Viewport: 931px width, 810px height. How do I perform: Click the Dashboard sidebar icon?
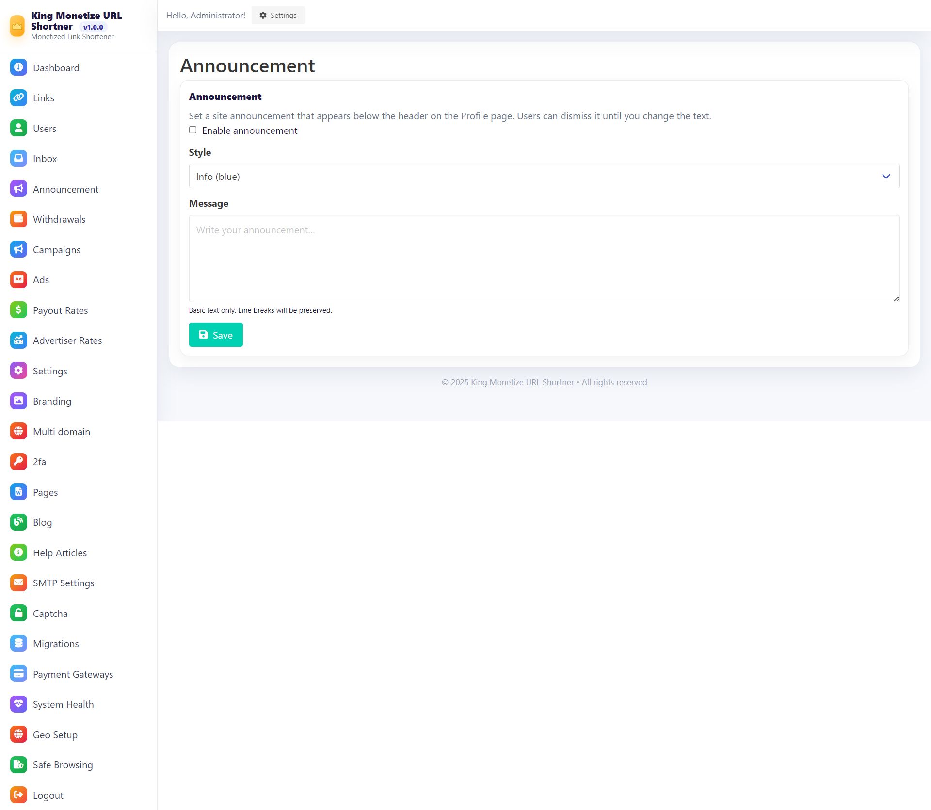click(18, 67)
